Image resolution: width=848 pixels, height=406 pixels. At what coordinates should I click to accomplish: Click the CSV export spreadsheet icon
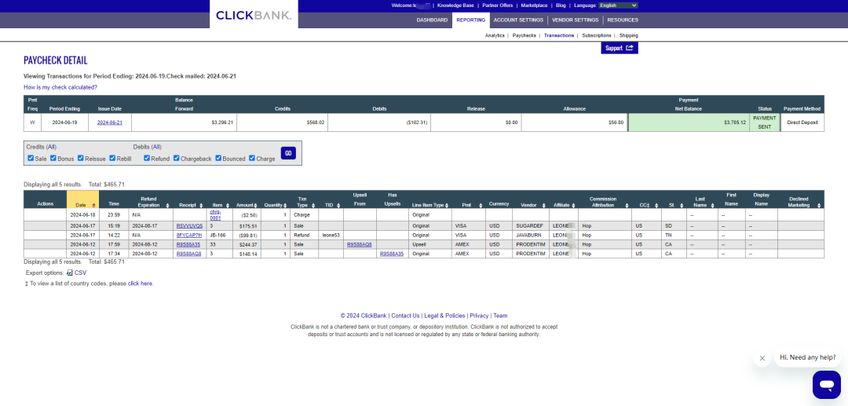[69, 272]
